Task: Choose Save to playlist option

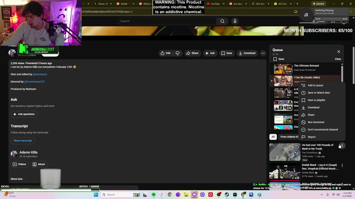Action: (x=322, y=100)
